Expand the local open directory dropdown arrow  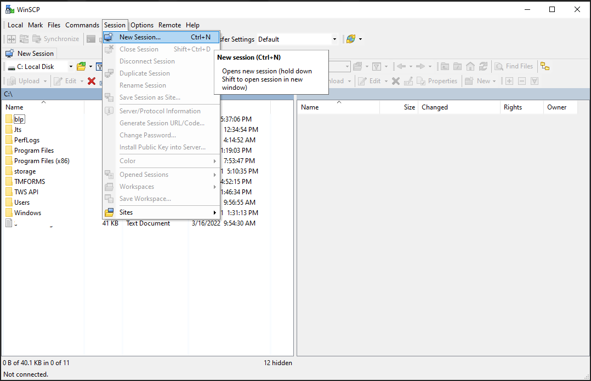pyautogui.click(x=90, y=67)
